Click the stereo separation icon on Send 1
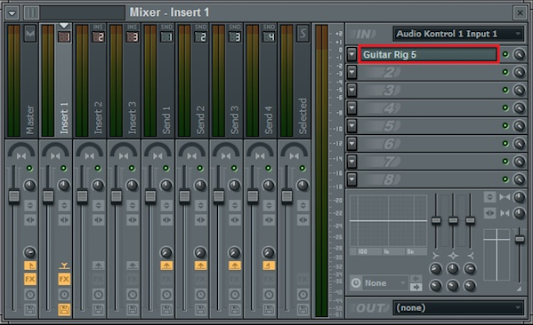 pyautogui.click(x=166, y=220)
